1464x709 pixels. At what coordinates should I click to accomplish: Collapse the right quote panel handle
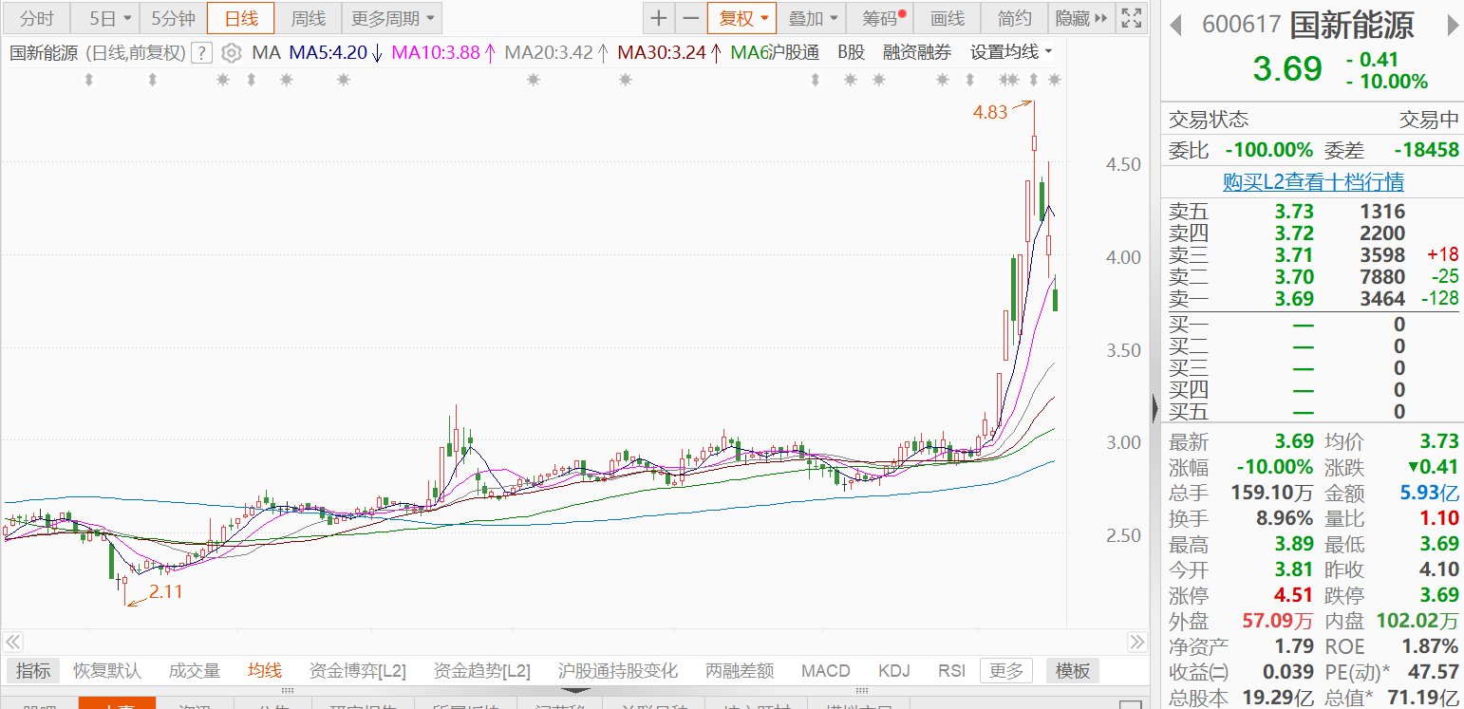[x=1154, y=408]
